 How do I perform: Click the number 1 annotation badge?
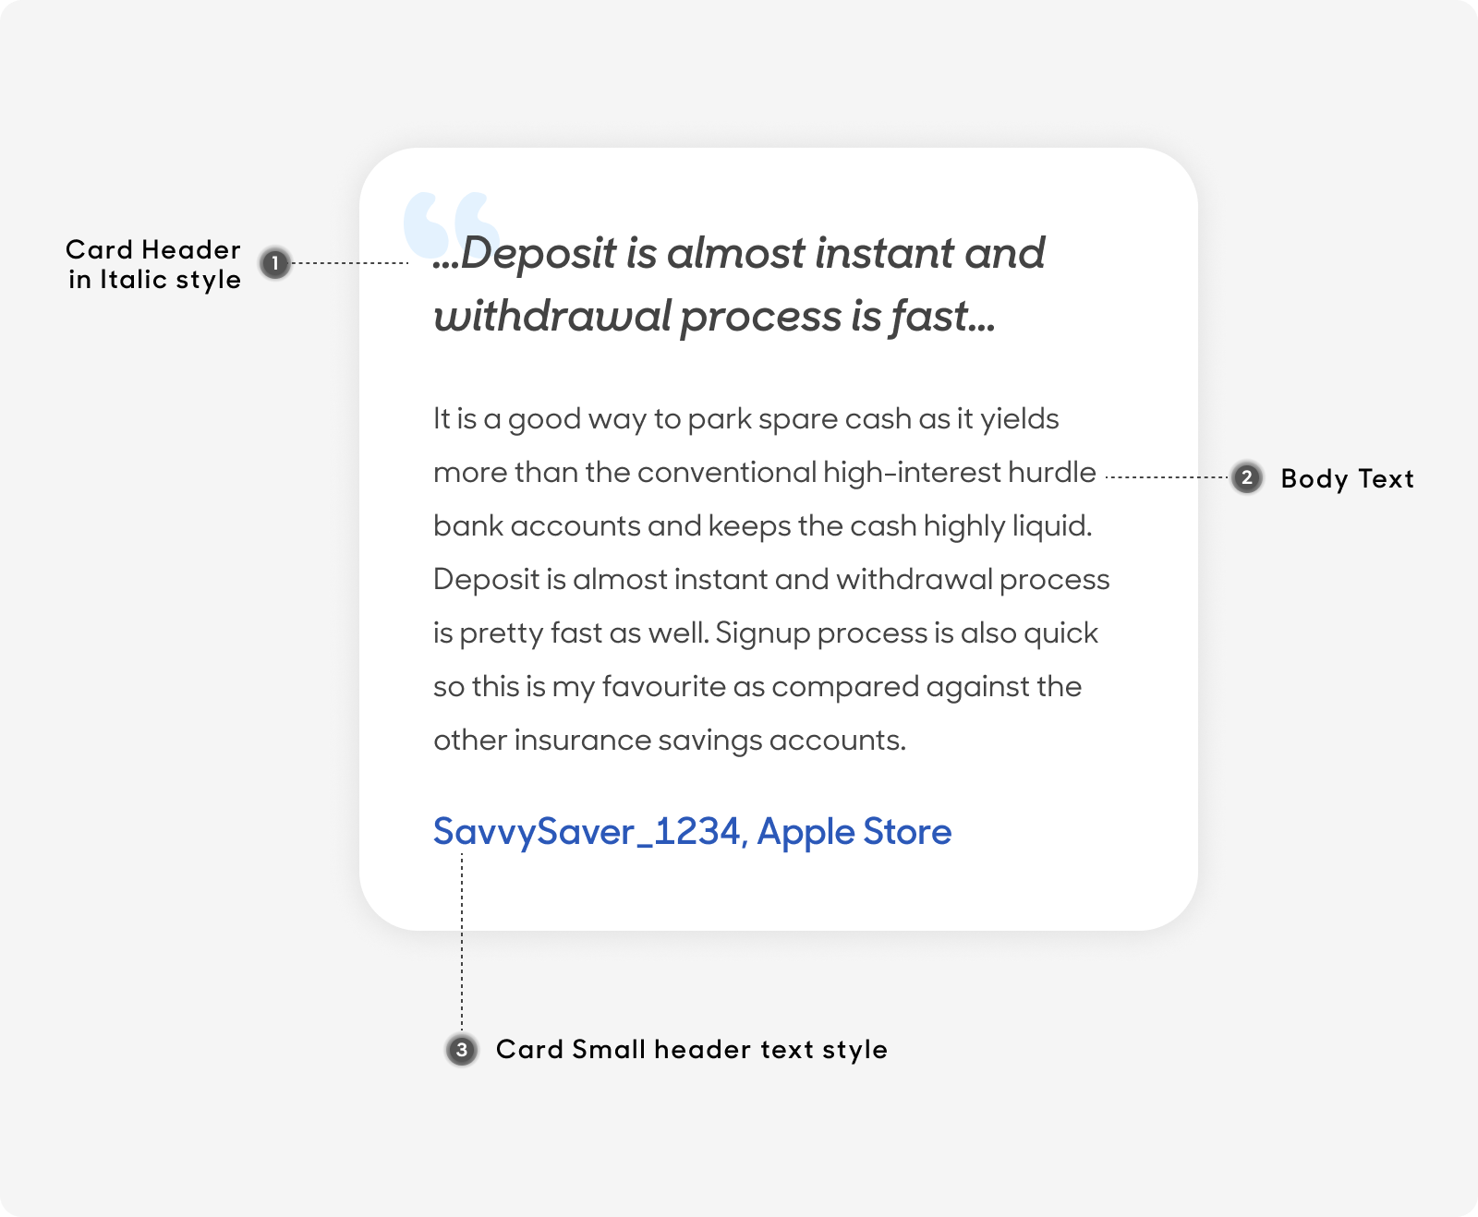click(274, 263)
